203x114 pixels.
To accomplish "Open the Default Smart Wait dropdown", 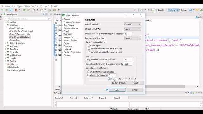I will [x=132, y=29].
